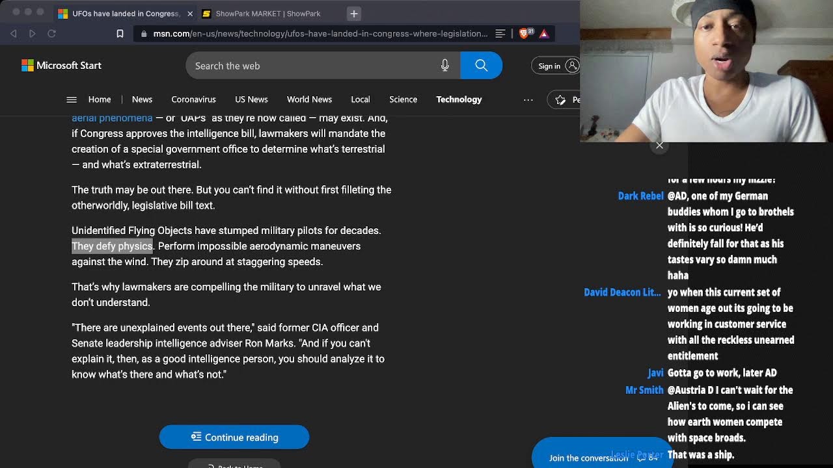Go forward with the browser forward arrow
Viewport: 833px width, 468px height.
[33, 33]
